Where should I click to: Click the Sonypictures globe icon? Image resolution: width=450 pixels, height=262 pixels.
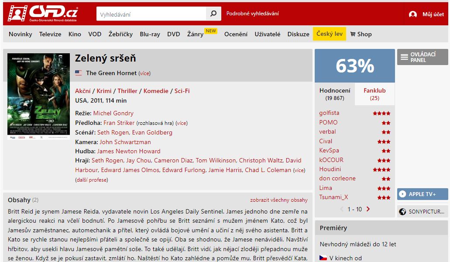click(x=402, y=211)
